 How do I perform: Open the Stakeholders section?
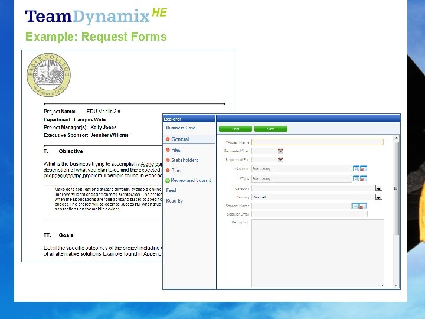[185, 160]
